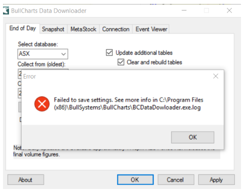
Task: Toggle Update additional tables checkbox
Action: pyautogui.click(x=109, y=52)
